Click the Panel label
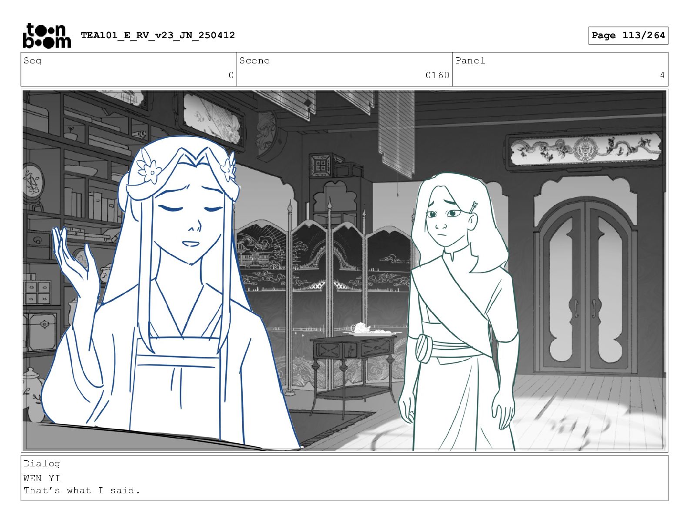This screenshot has height=532, width=689. [470, 61]
